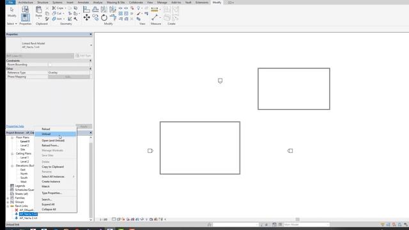Activate the Rotate tool
The image size is (409, 230).
click(104, 17)
